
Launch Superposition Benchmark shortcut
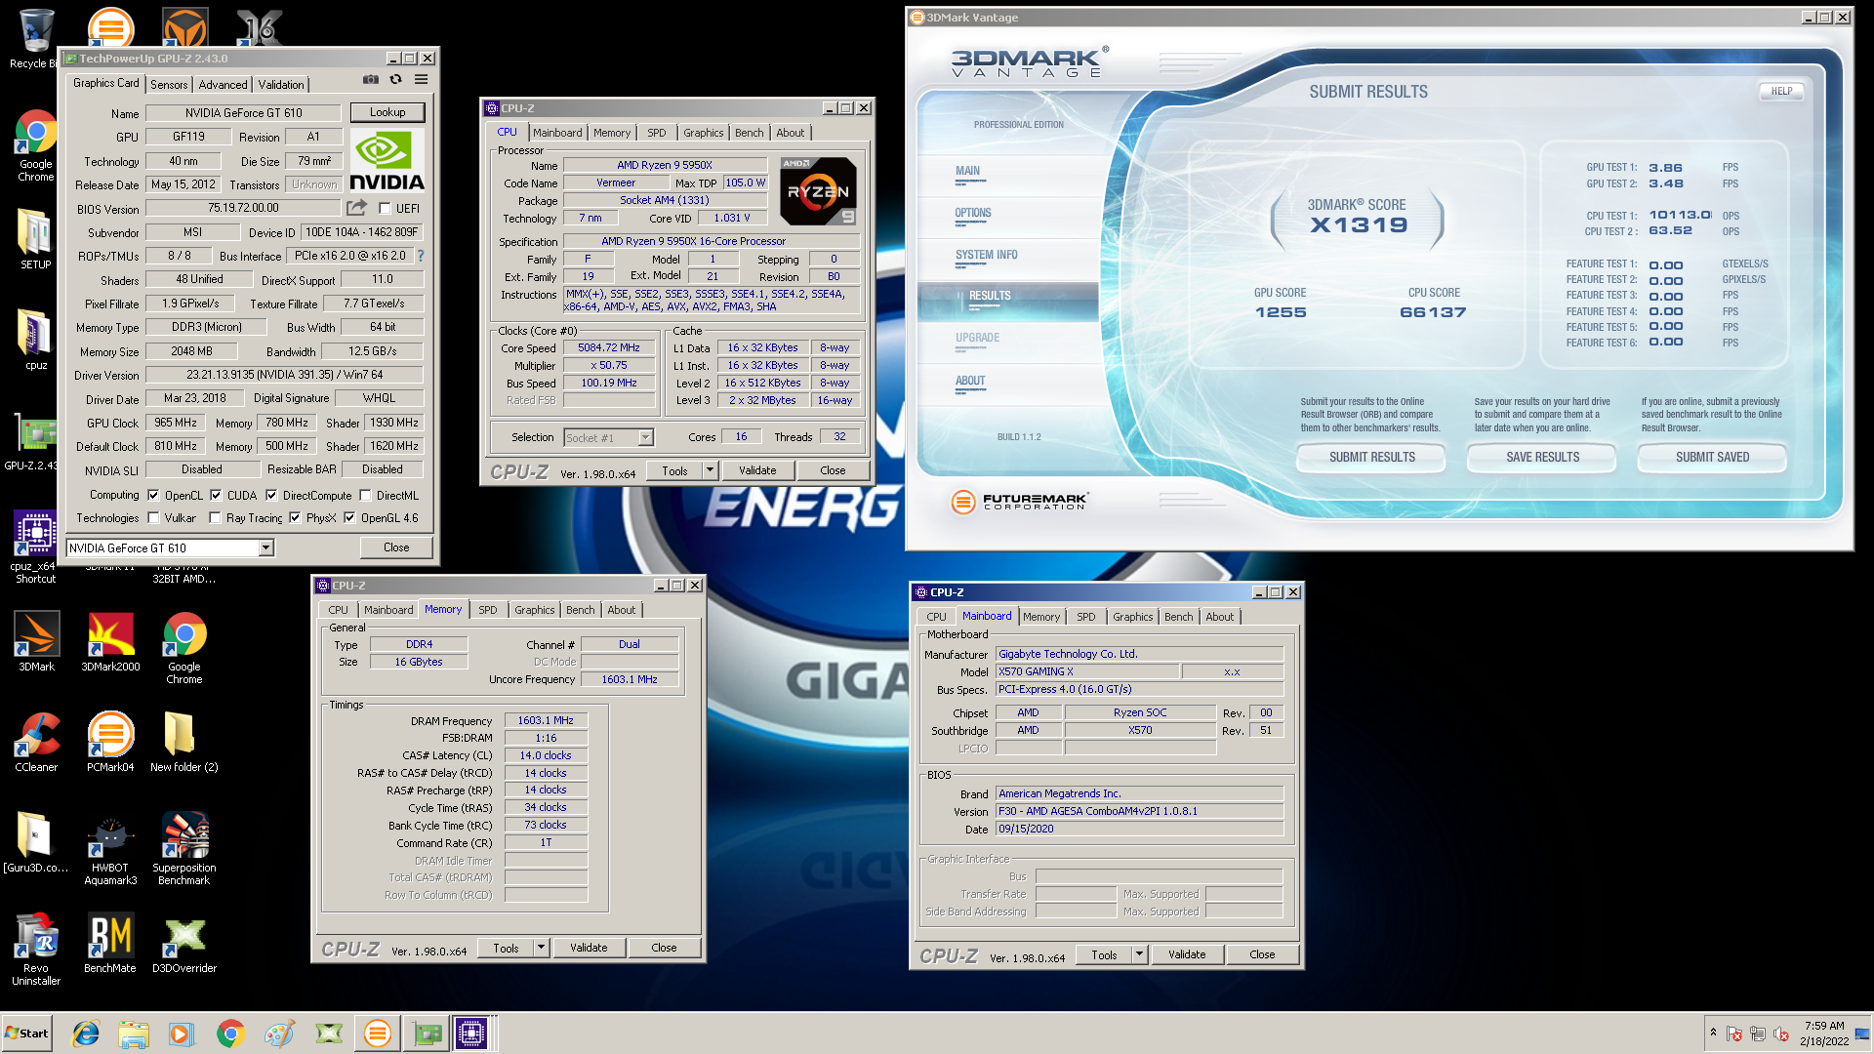point(183,849)
